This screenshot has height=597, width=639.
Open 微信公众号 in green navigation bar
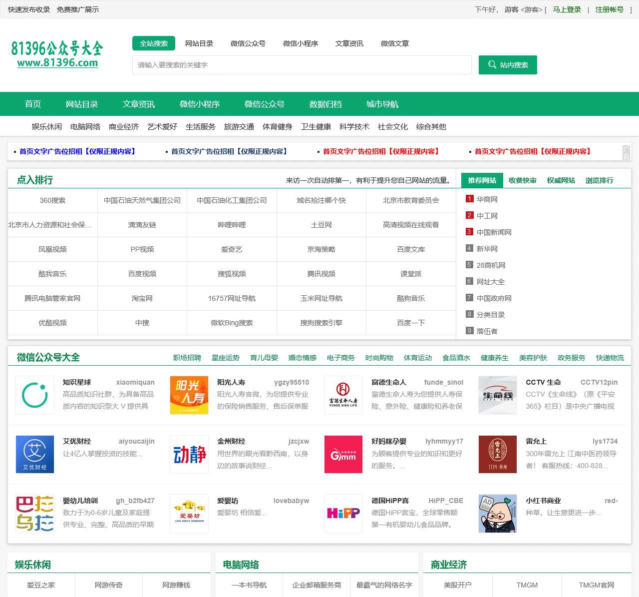tap(265, 104)
